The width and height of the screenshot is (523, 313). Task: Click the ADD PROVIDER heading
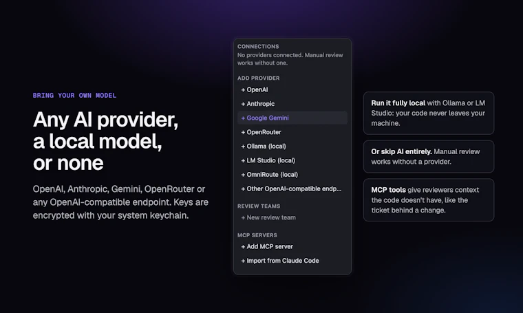pyautogui.click(x=259, y=78)
